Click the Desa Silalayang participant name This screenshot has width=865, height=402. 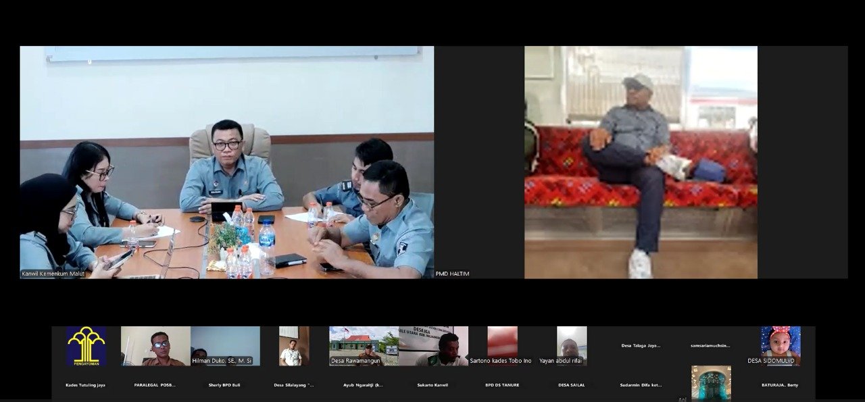coord(294,385)
